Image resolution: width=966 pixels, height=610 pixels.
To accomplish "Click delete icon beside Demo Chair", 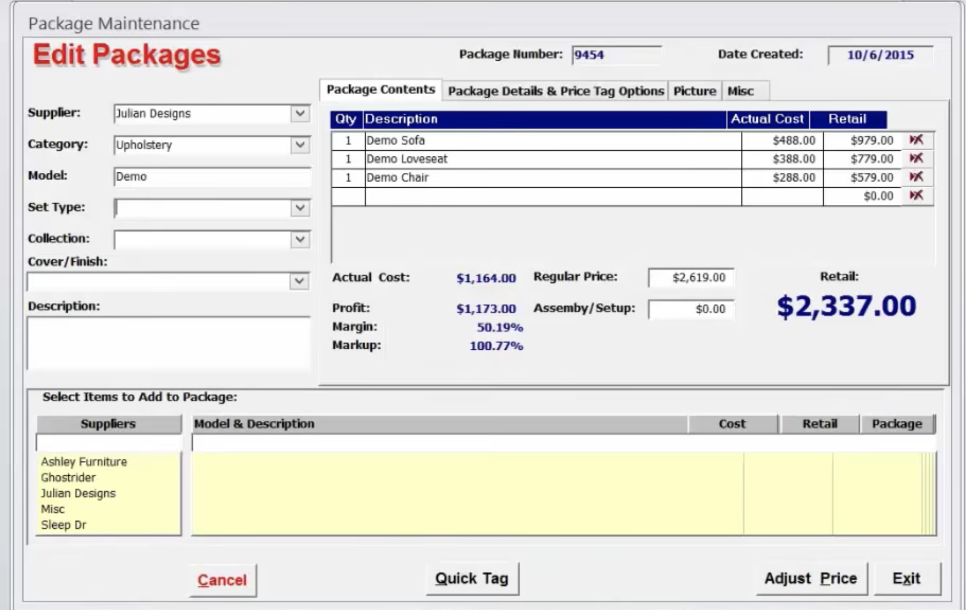I will click(916, 177).
